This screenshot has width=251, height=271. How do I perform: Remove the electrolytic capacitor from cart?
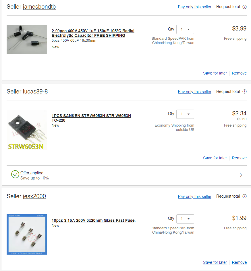click(x=239, y=73)
